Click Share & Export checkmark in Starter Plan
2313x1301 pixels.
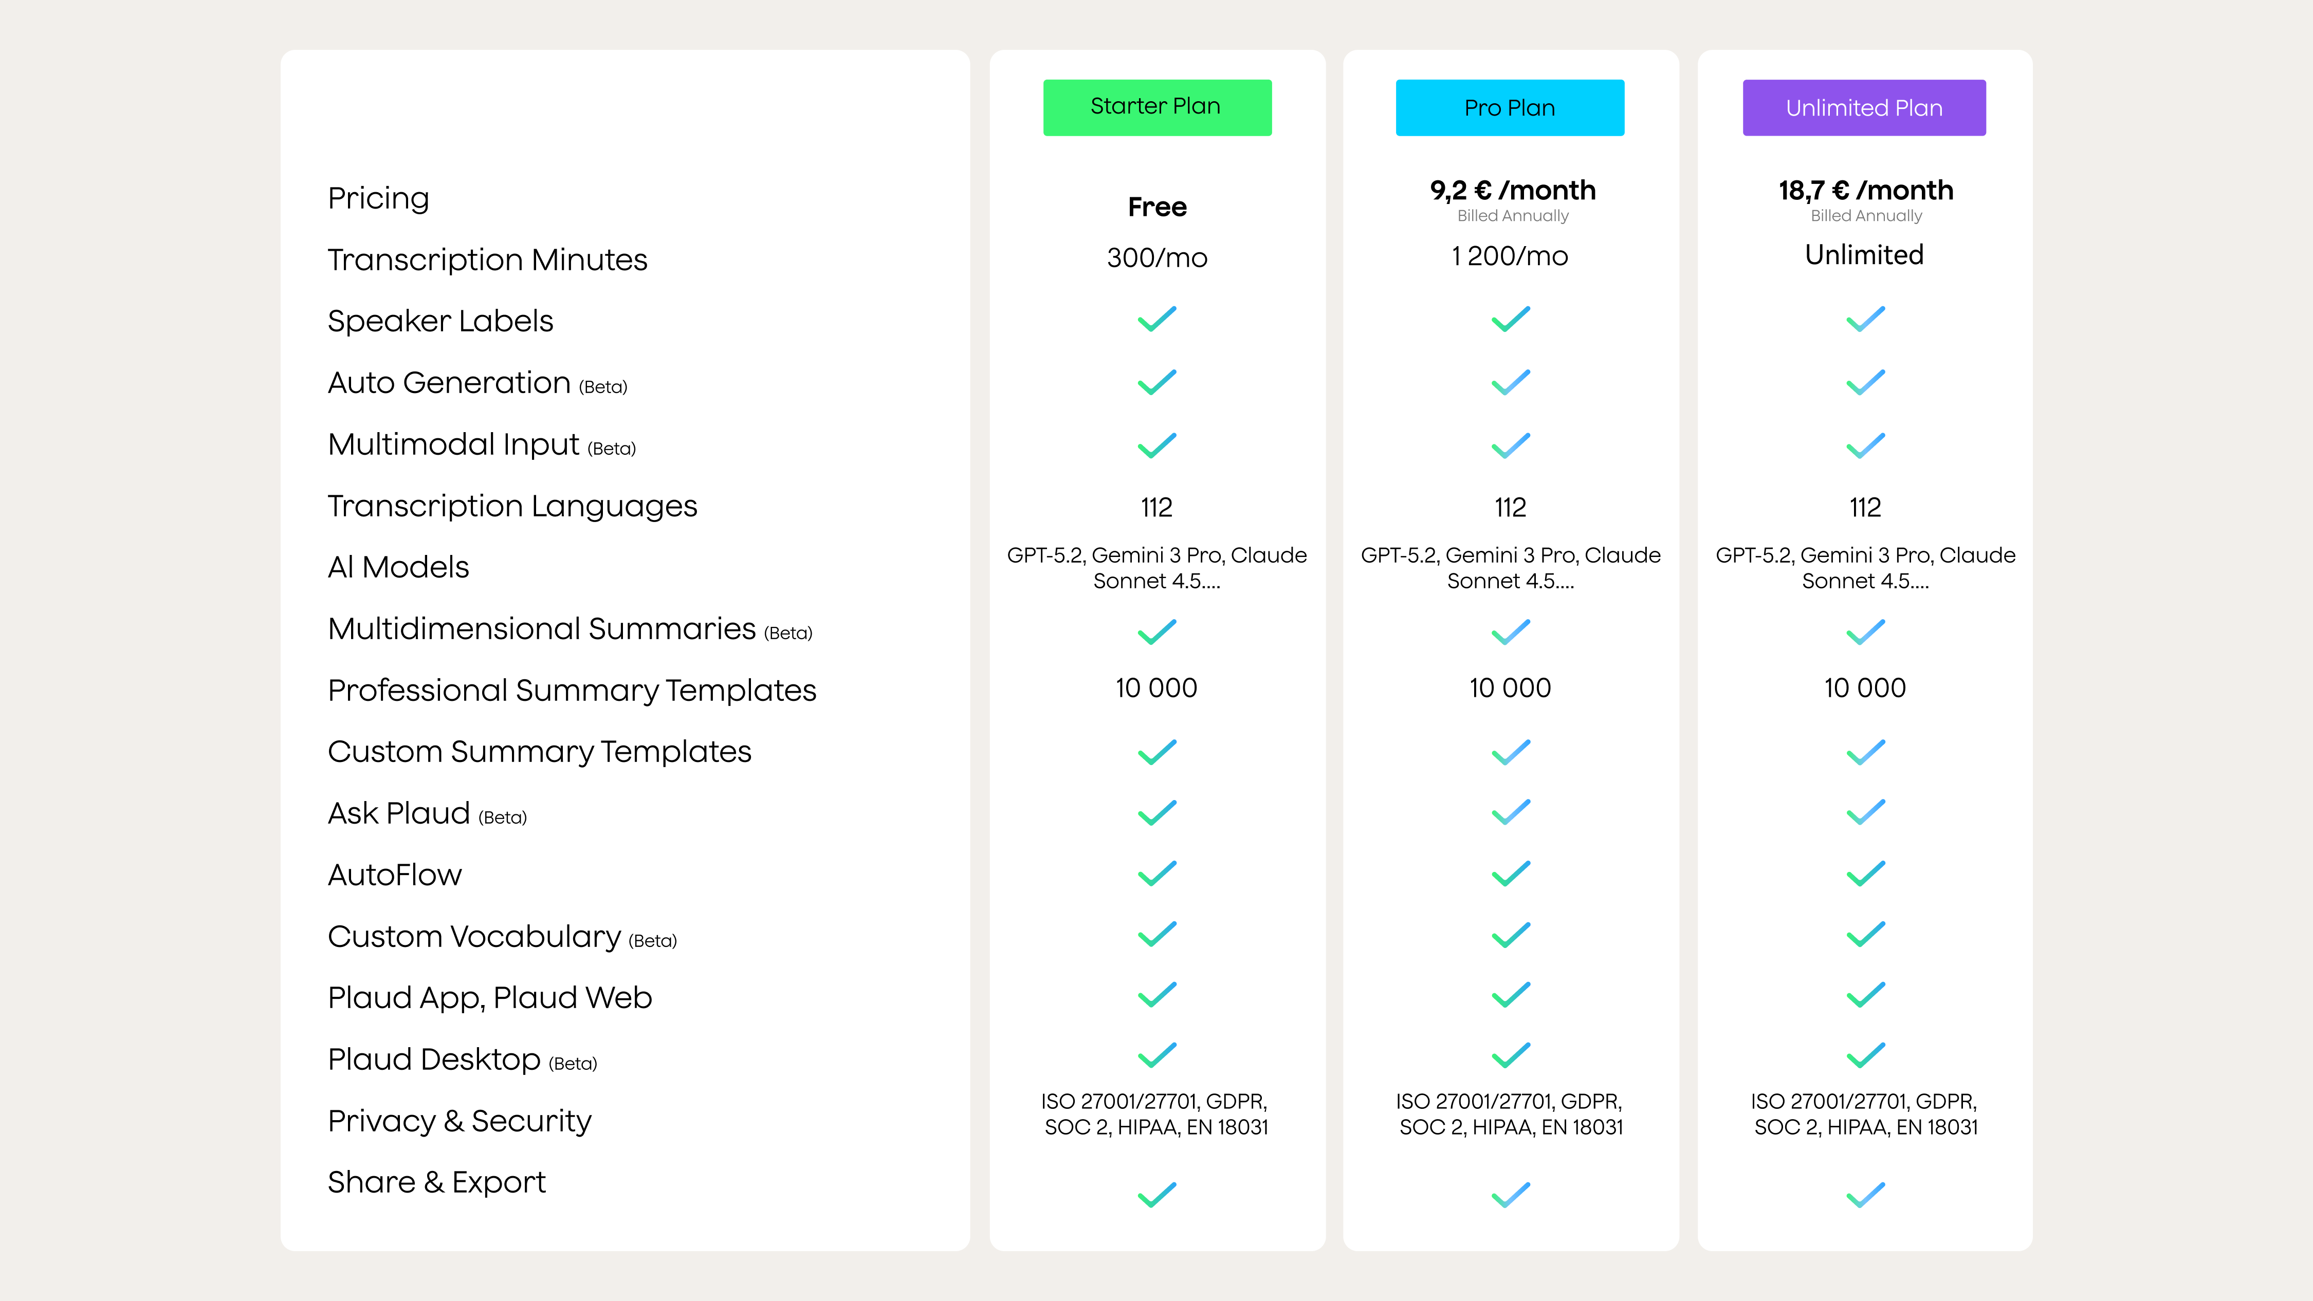(x=1156, y=1195)
